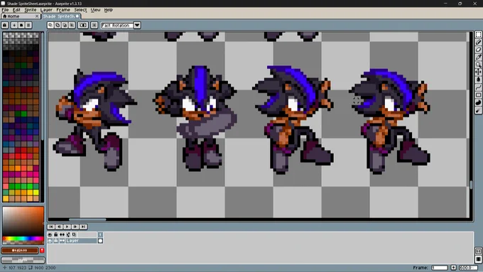Click the Frame number input field
Image resolution: width=483 pixels, height=272 pixels.
[x=440, y=268]
